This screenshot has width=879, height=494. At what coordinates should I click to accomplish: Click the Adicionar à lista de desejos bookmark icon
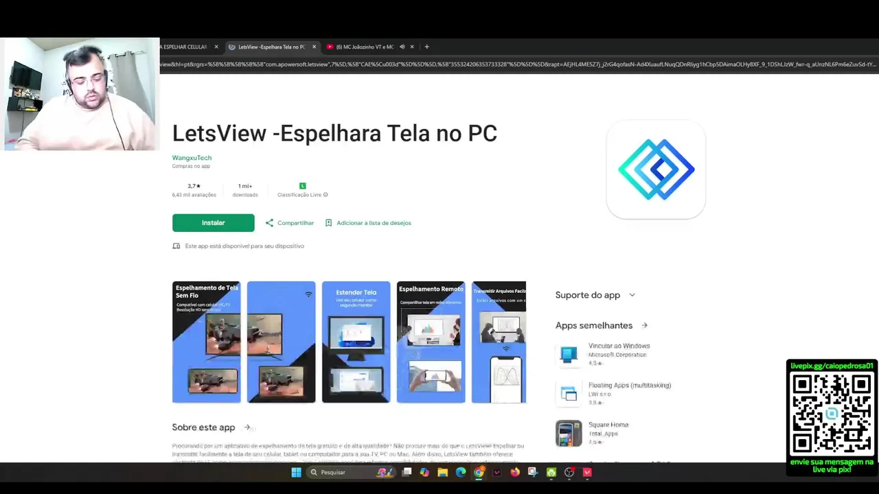pyautogui.click(x=328, y=223)
